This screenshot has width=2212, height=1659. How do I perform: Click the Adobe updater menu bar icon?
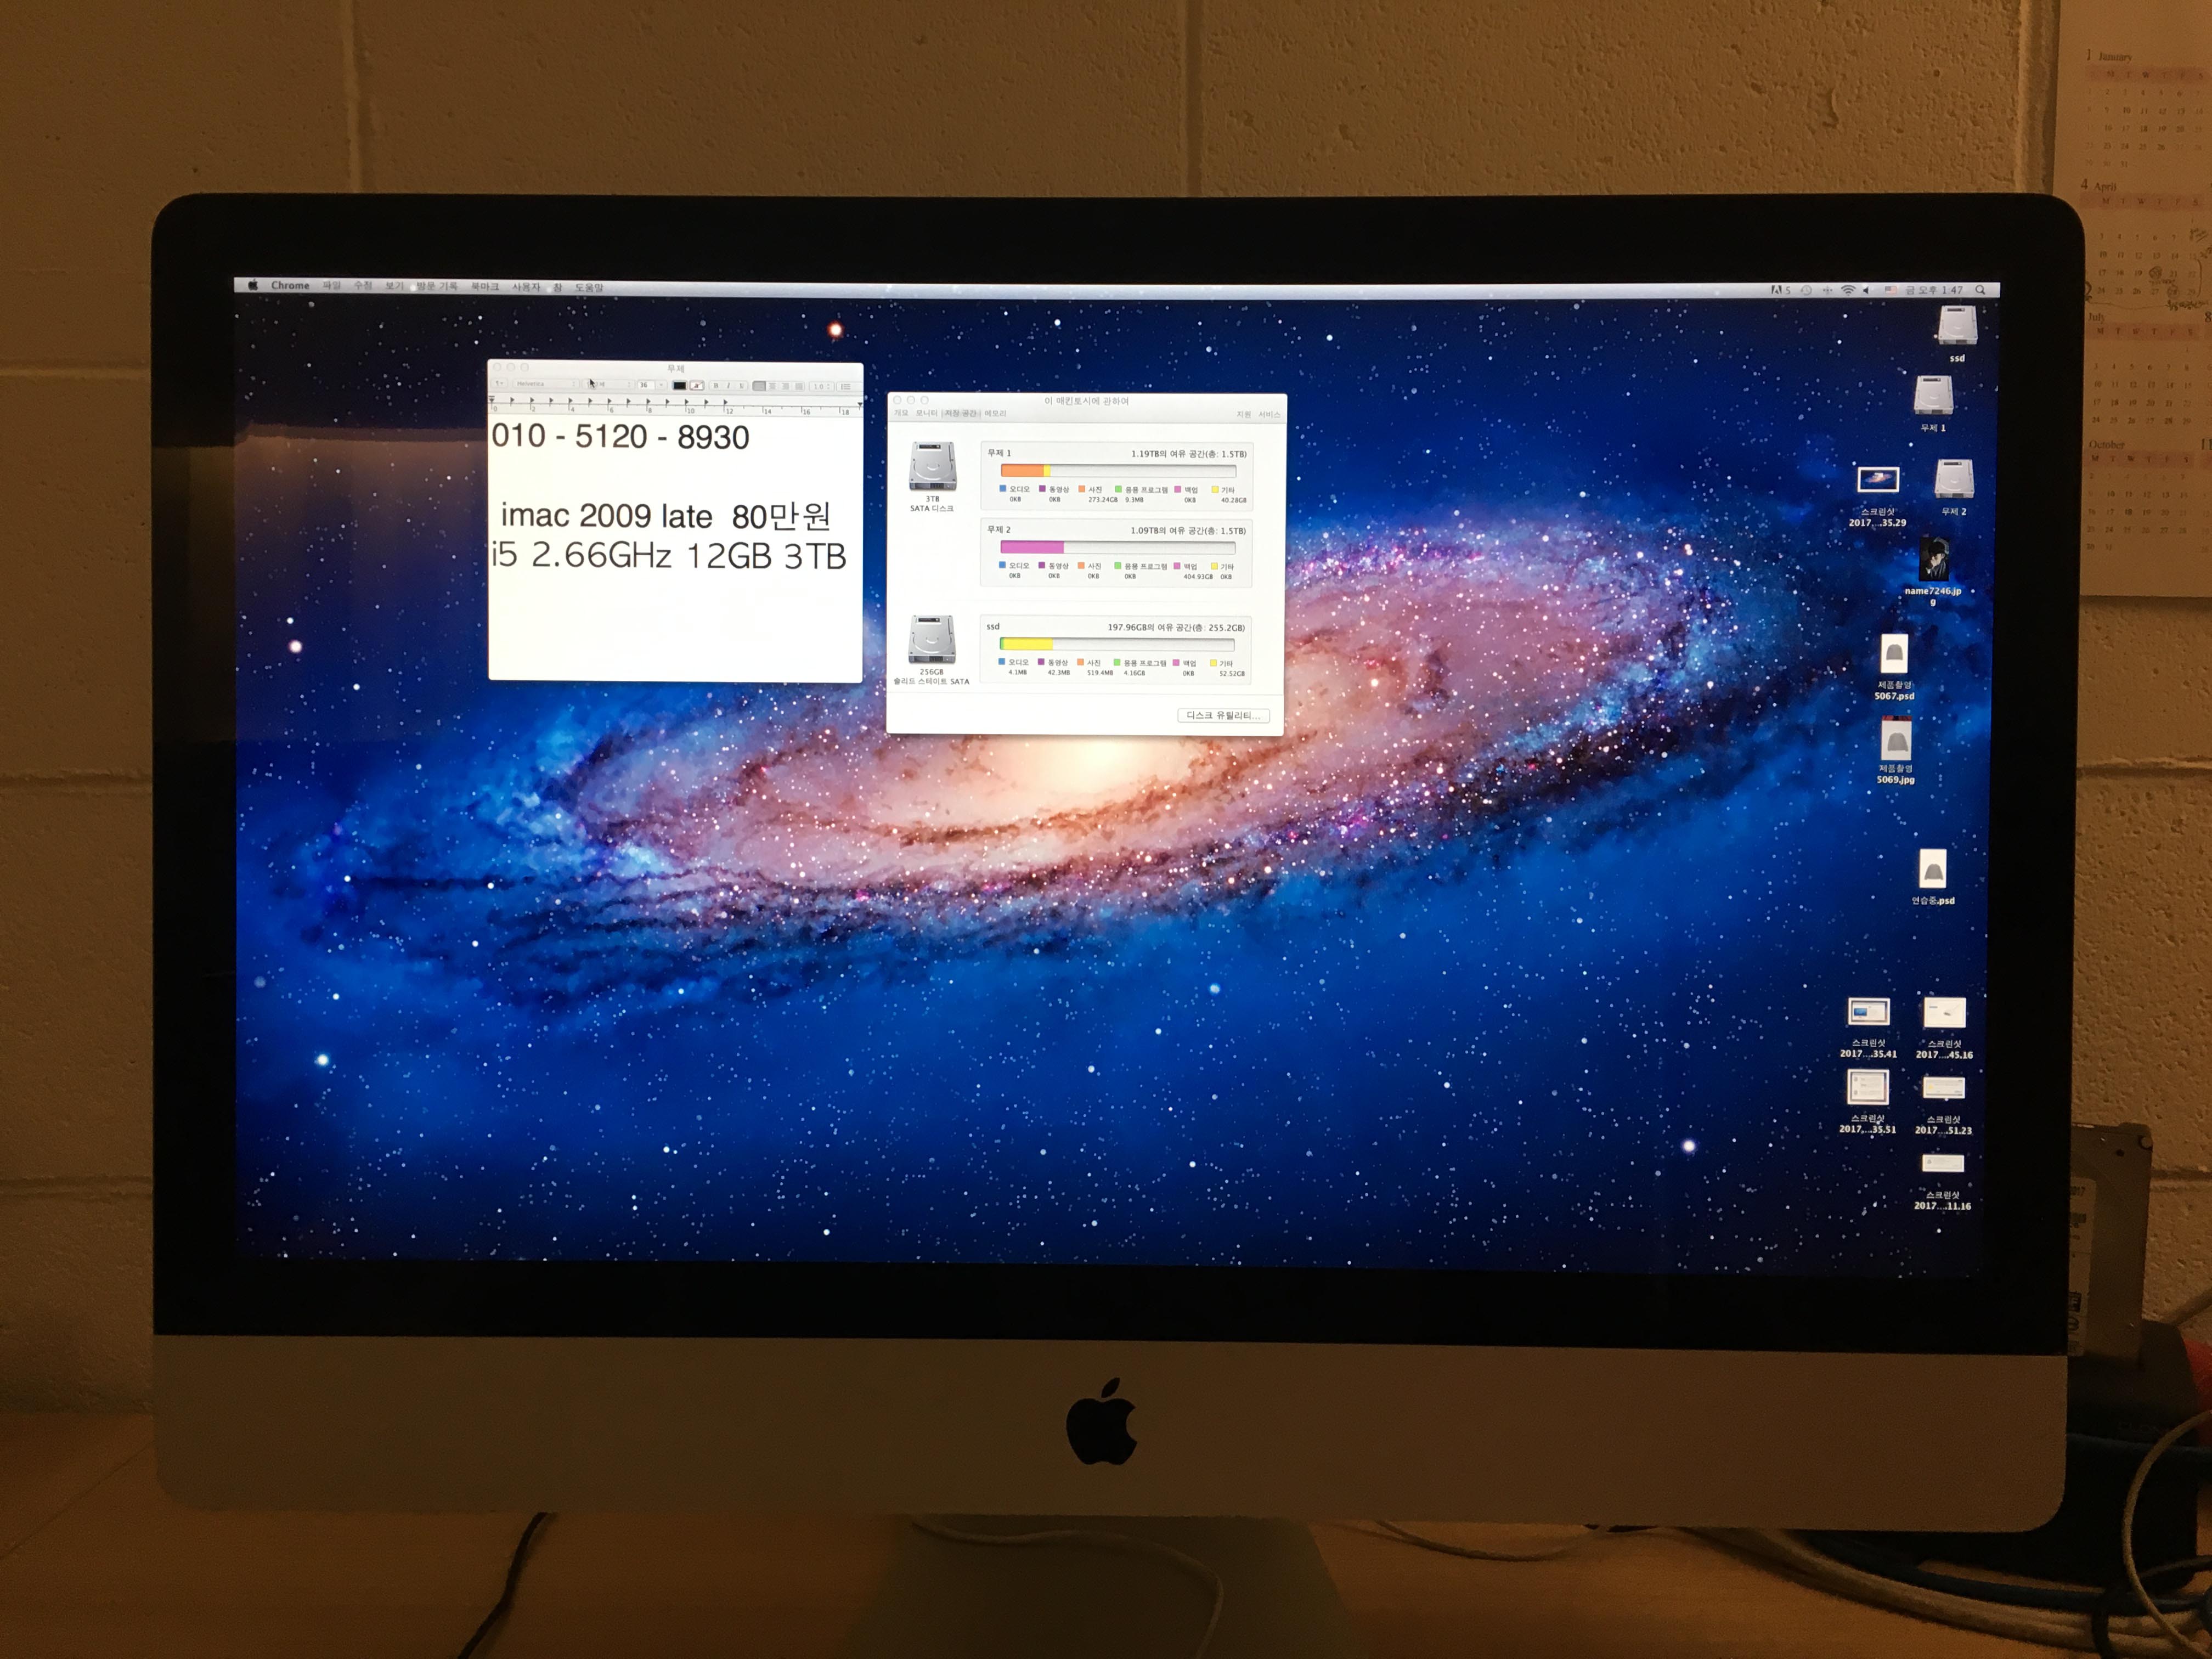(1777, 290)
